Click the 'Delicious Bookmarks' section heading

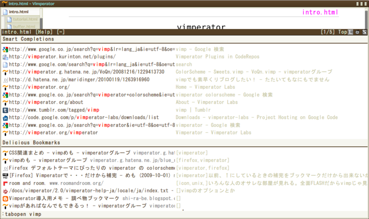pos(31,142)
